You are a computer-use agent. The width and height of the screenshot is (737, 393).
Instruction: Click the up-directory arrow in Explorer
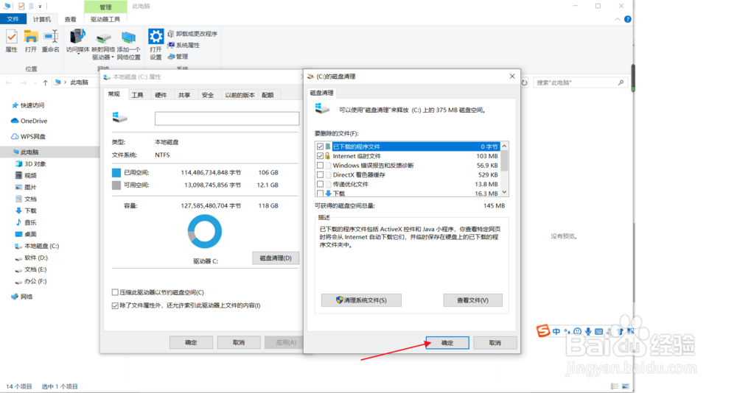click(x=45, y=82)
